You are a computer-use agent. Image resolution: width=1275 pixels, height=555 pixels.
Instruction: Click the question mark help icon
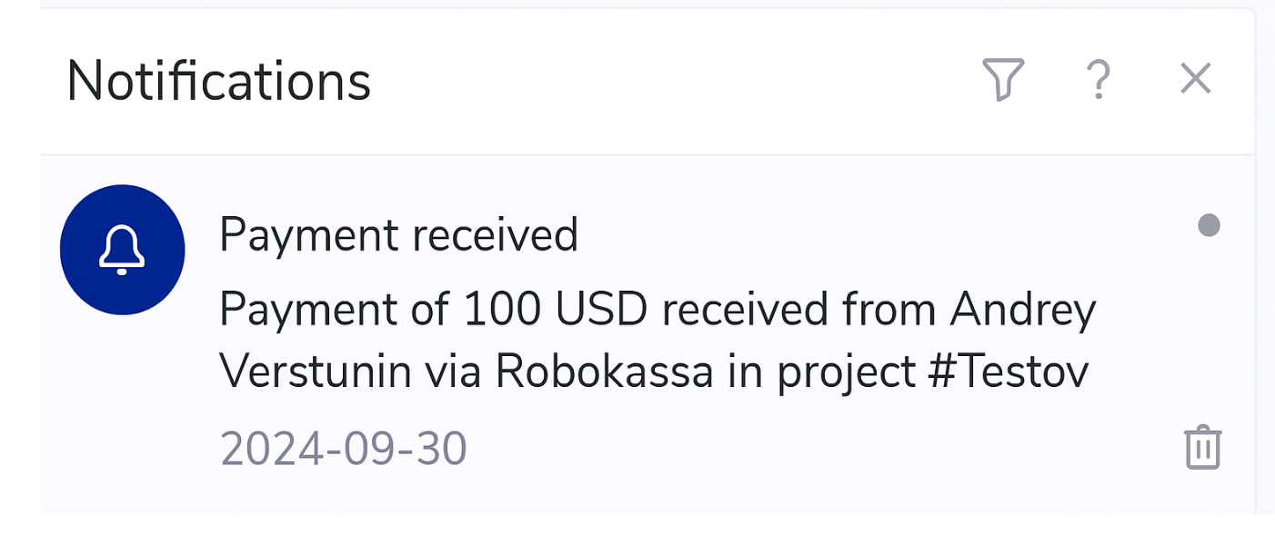pyautogui.click(x=1099, y=80)
